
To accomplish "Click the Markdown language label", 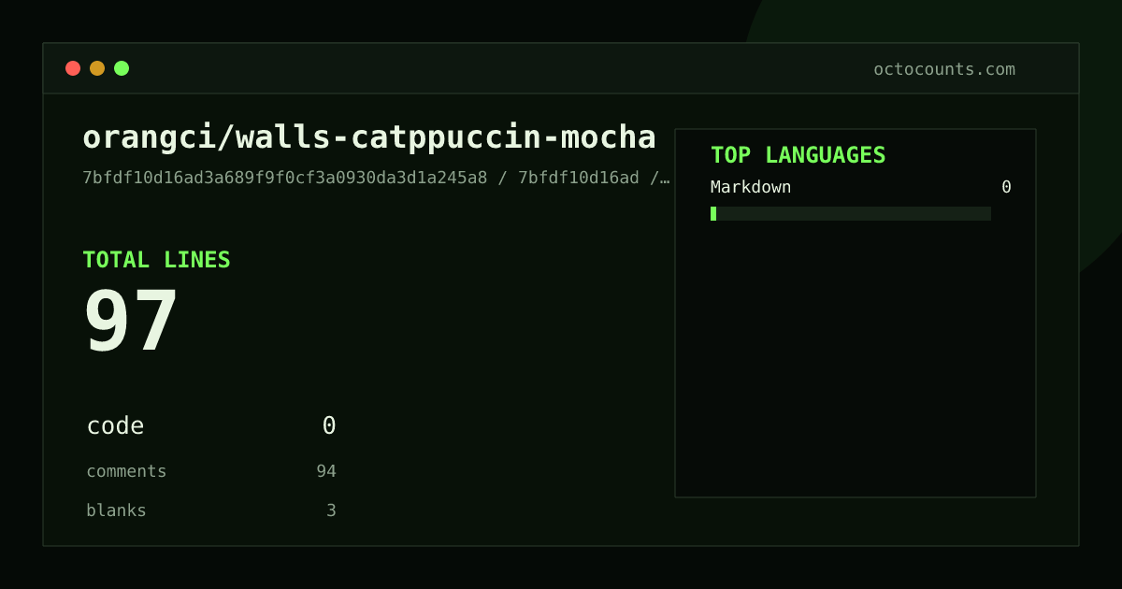I will (751, 187).
